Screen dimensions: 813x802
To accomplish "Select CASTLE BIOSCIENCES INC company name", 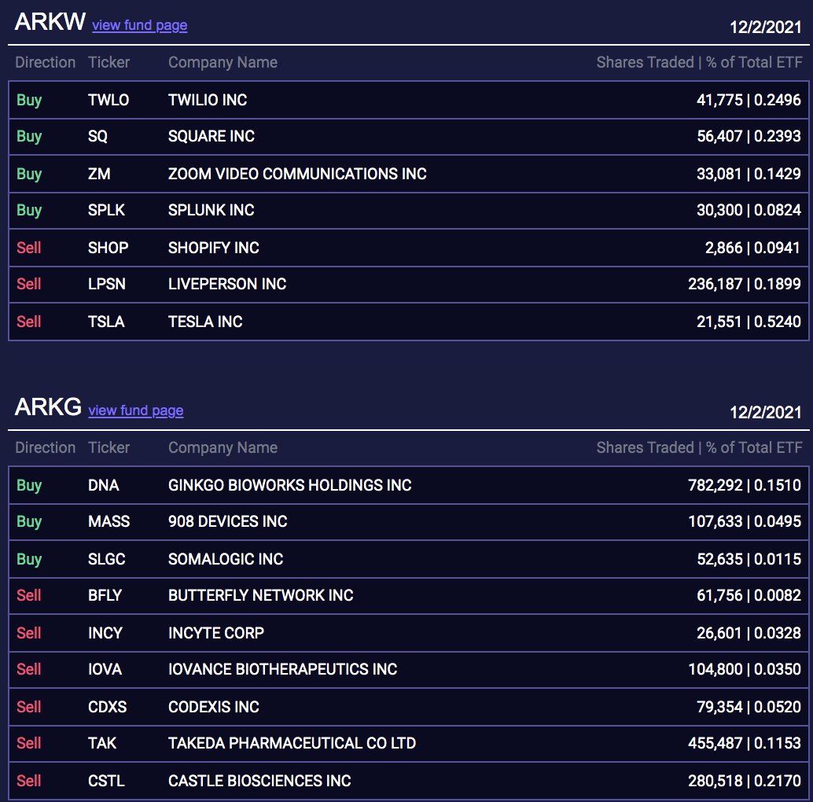I will click(259, 781).
